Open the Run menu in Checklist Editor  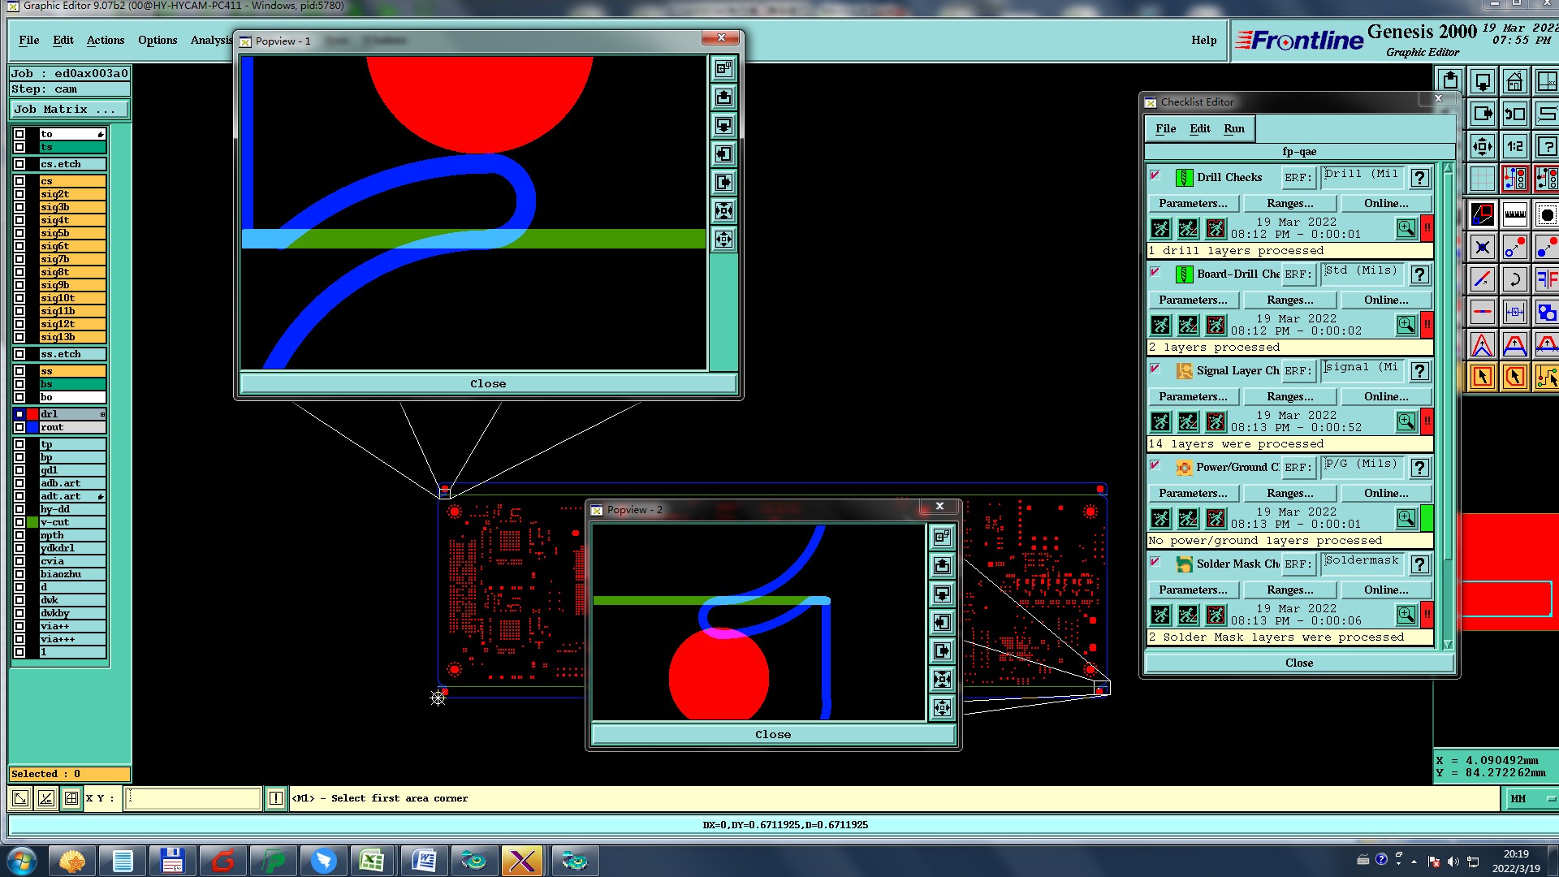coord(1233,128)
